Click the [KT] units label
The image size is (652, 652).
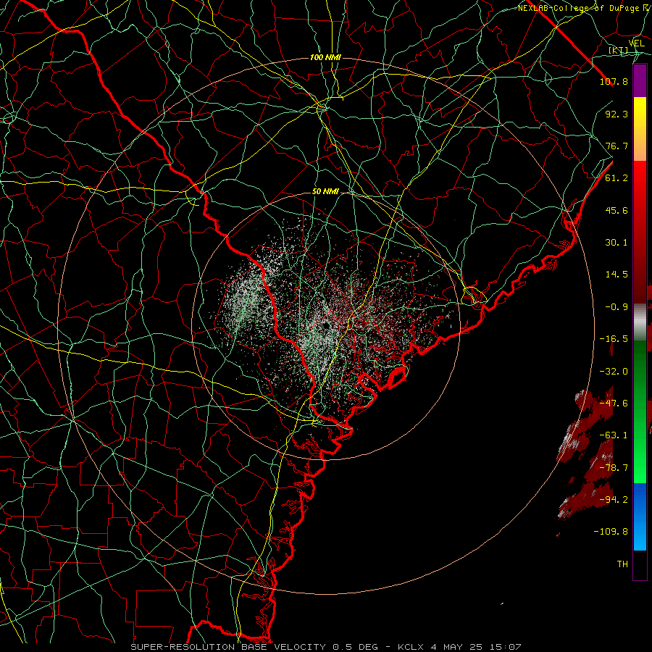(619, 51)
